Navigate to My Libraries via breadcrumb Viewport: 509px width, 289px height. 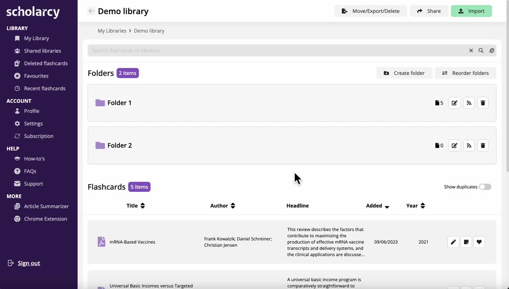[x=112, y=31]
